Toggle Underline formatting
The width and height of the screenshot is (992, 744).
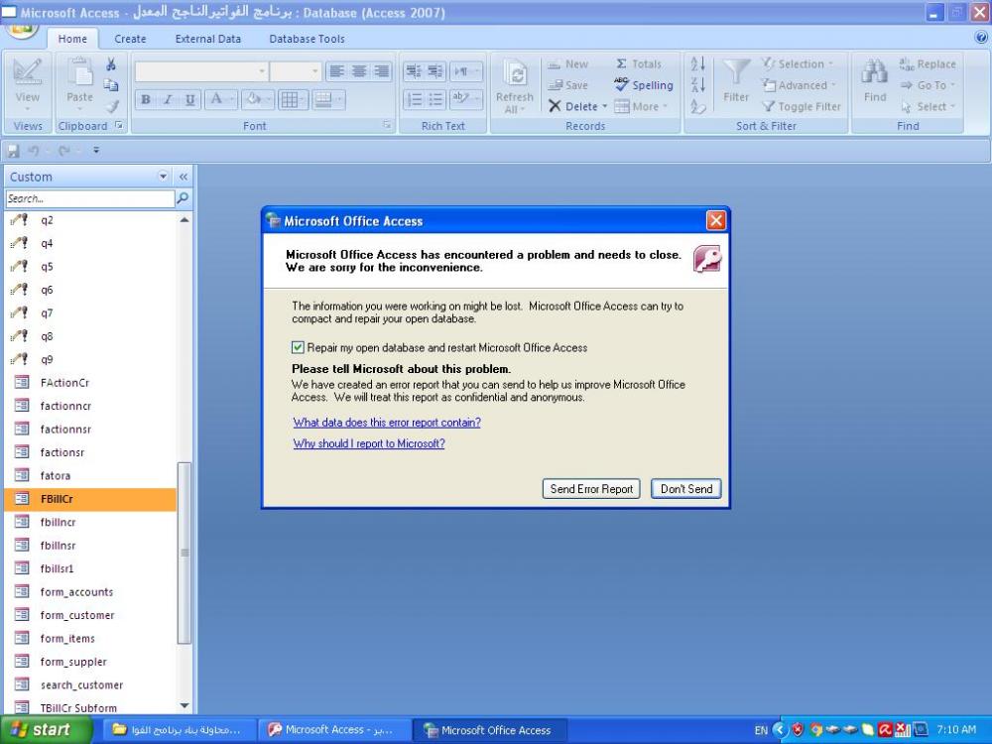click(x=189, y=99)
